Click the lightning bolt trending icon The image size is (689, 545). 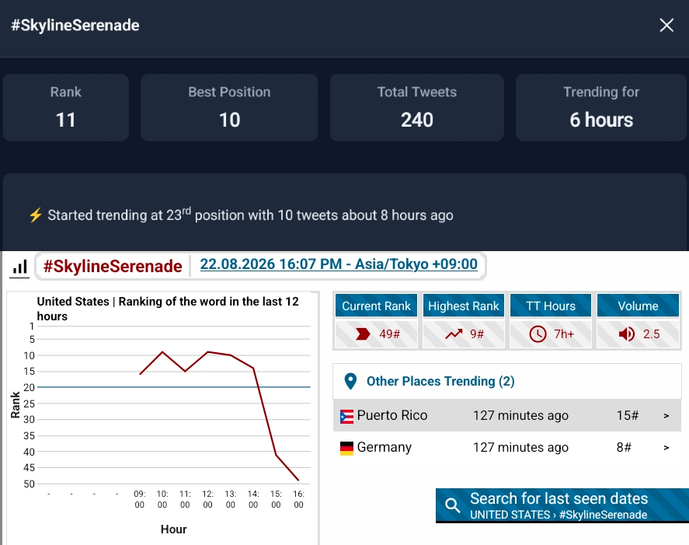(x=36, y=215)
